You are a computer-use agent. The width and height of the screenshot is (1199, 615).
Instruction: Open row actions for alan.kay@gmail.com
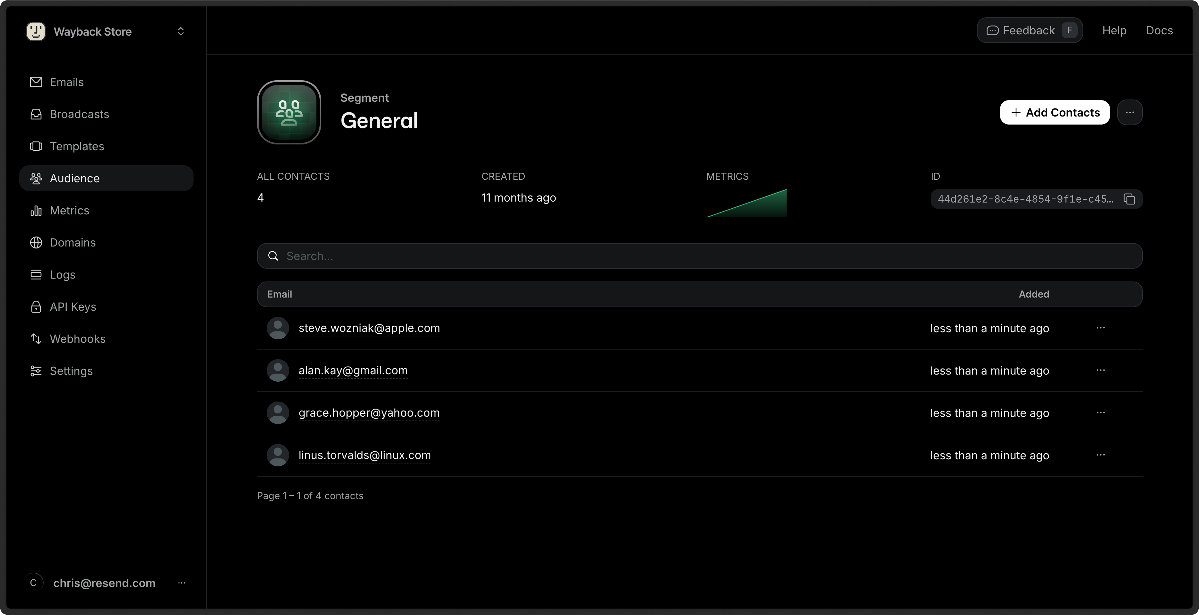point(1100,371)
